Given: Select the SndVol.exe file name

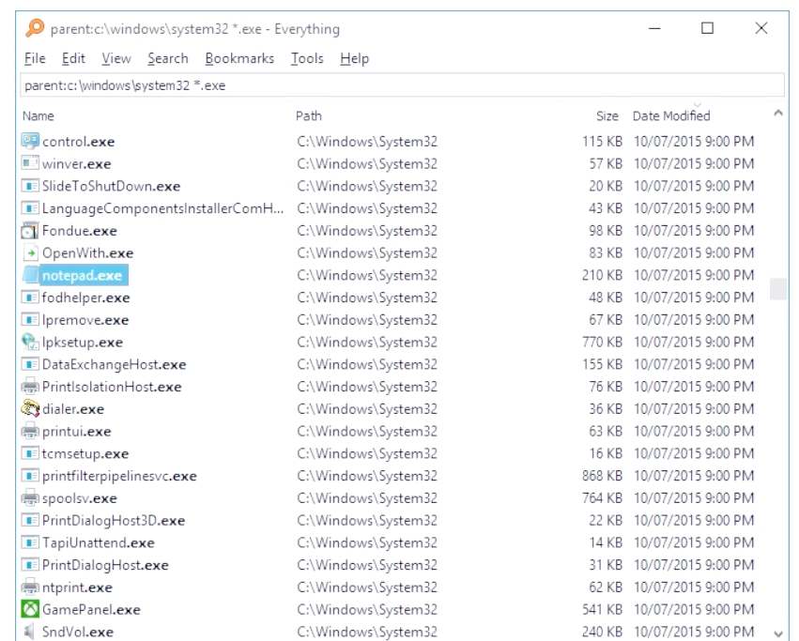Looking at the screenshot, I should (78, 633).
